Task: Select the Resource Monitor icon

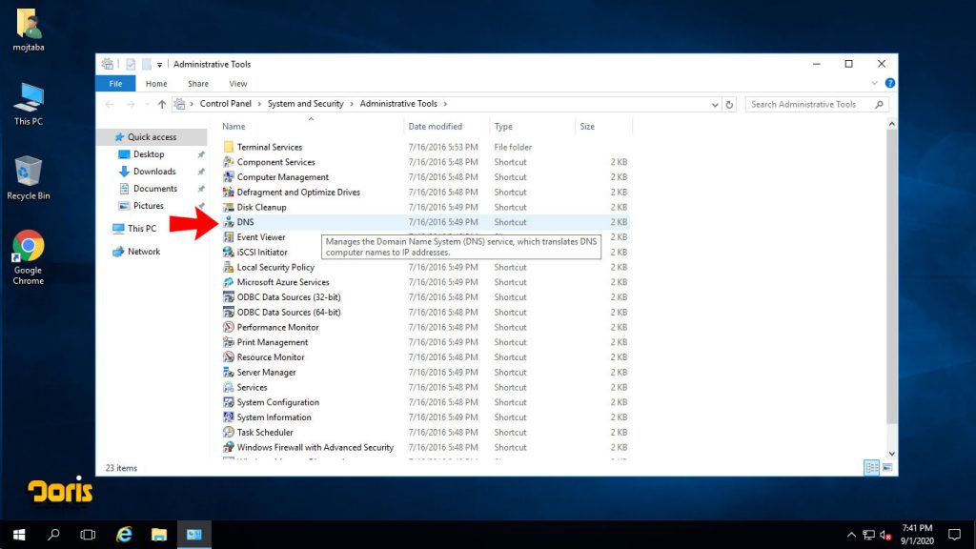Action: [x=229, y=357]
